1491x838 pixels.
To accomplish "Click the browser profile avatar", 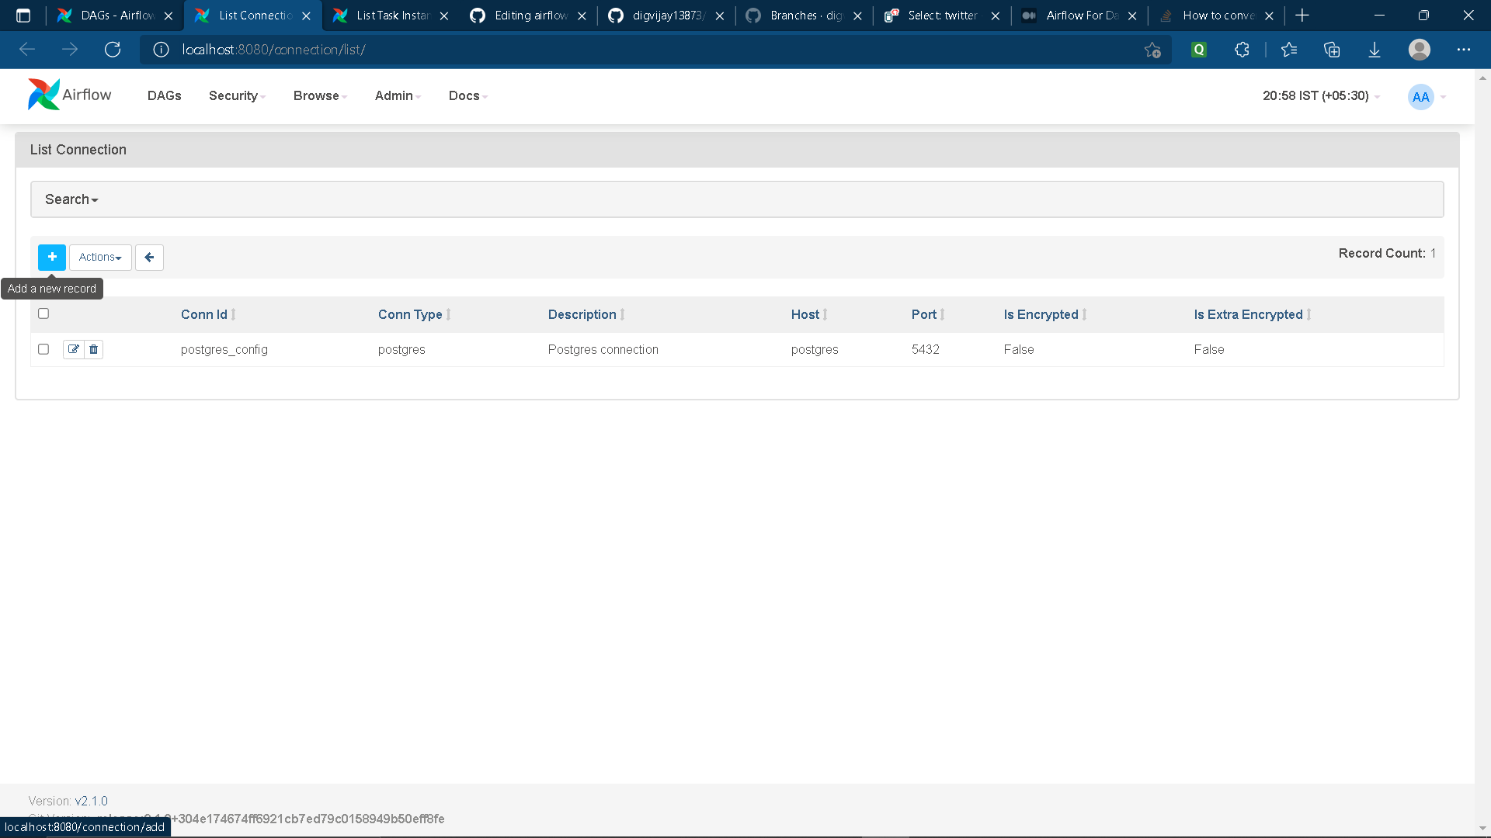I will point(1420,49).
